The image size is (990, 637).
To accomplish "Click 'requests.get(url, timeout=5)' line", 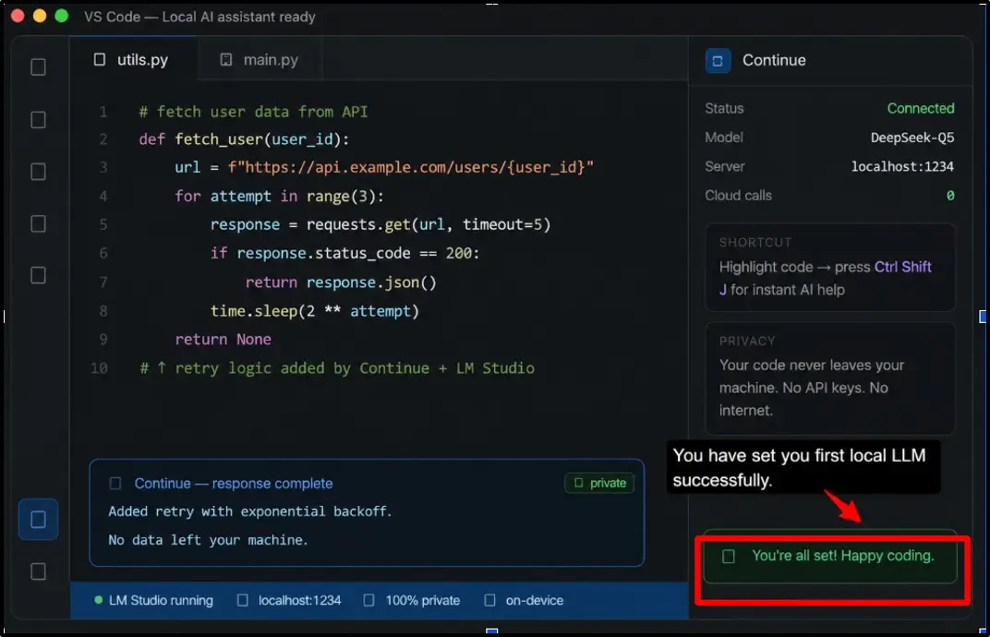I will 380,224.
